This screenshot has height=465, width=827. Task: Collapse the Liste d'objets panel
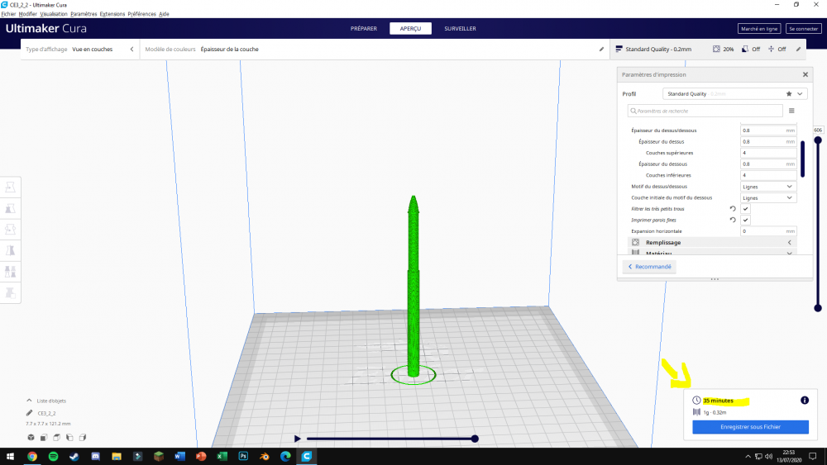click(x=29, y=401)
